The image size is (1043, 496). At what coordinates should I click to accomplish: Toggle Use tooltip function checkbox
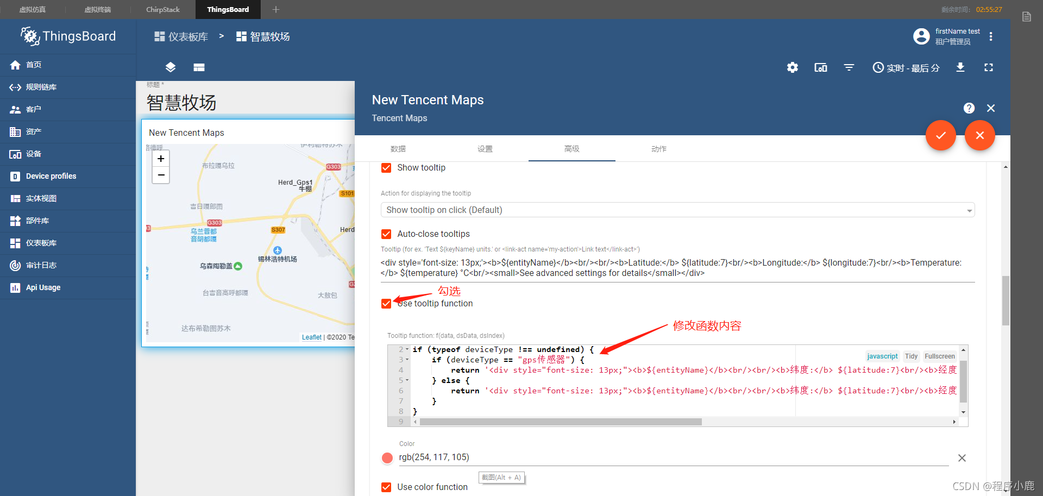(386, 304)
